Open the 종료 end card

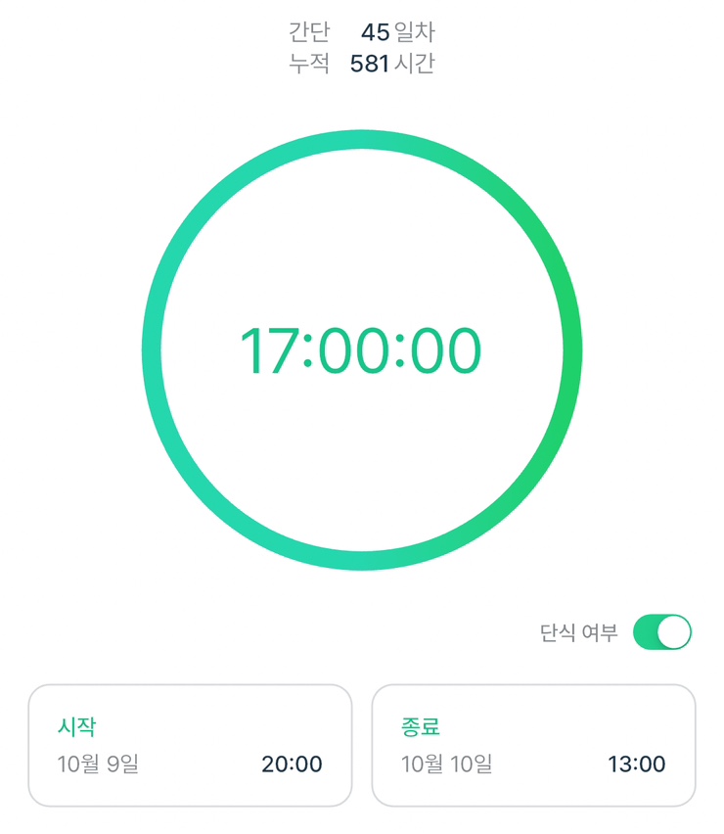click(534, 744)
